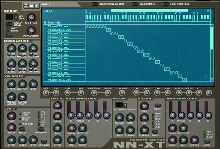The image size is (220, 149).
Task: Select Free Run LED in LFO 1
Action: tap(20, 124)
